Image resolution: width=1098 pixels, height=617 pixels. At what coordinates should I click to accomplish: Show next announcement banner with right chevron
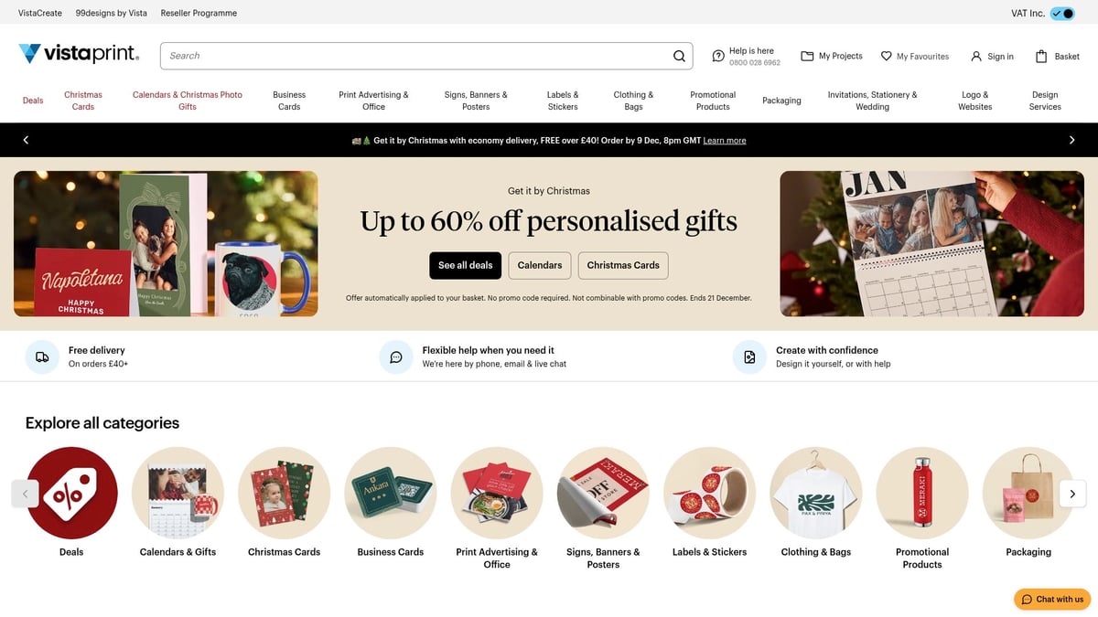tap(1072, 140)
